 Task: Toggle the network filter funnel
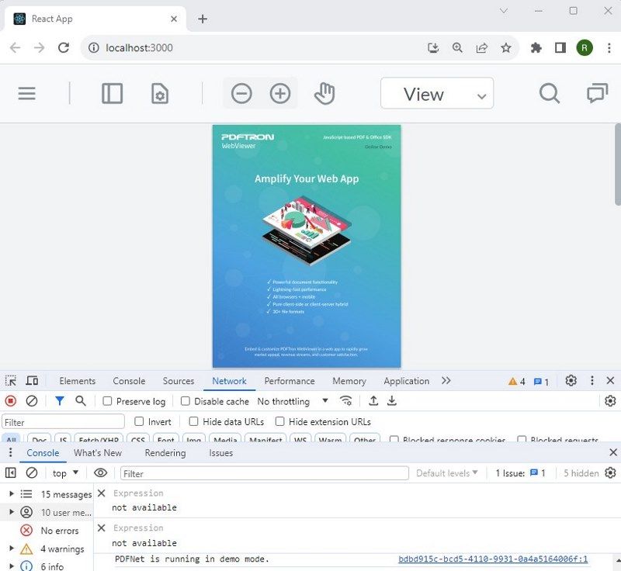(x=60, y=401)
